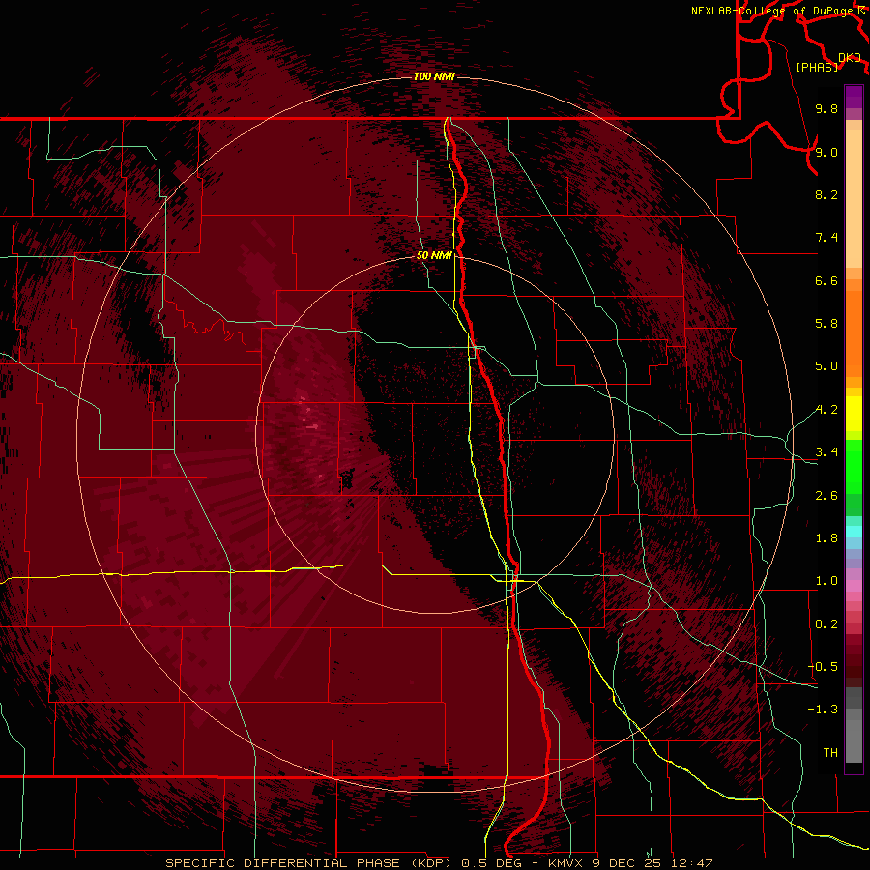Click the -0.5 legend value
Viewport: 870px width, 870px height.
823,667
